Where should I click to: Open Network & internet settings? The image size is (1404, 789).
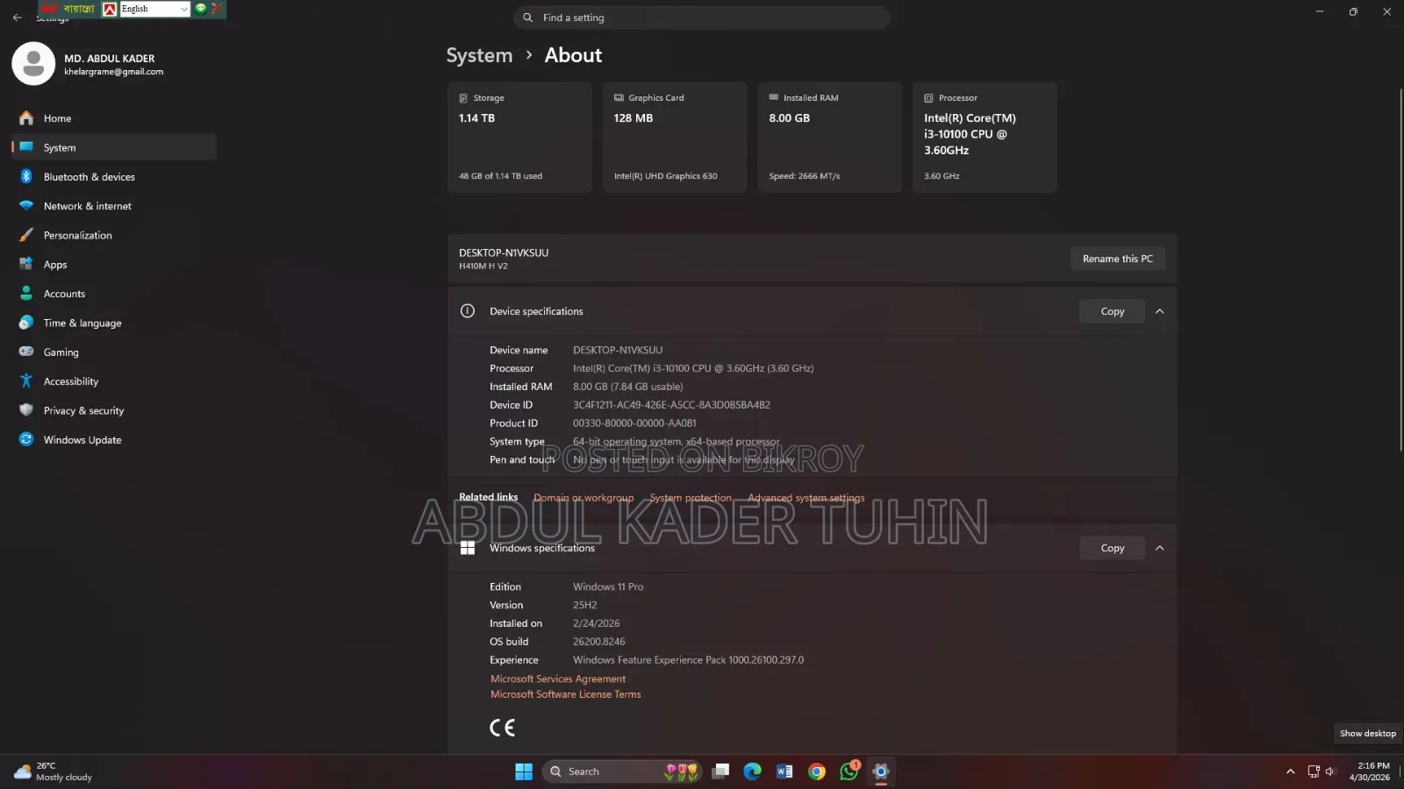coord(114,206)
